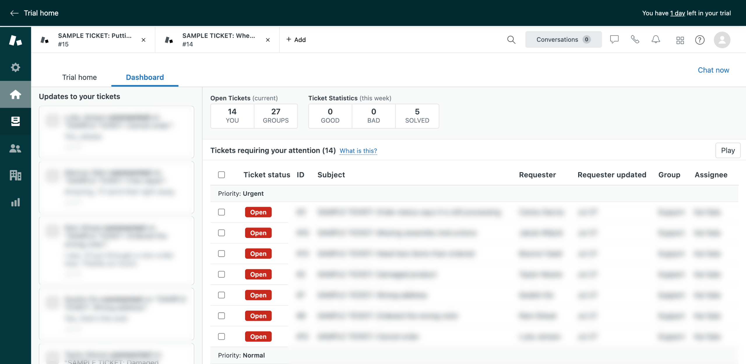The image size is (746, 364).
Task: Open the Customers icon in sidebar
Action: pyautogui.click(x=15, y=148)
